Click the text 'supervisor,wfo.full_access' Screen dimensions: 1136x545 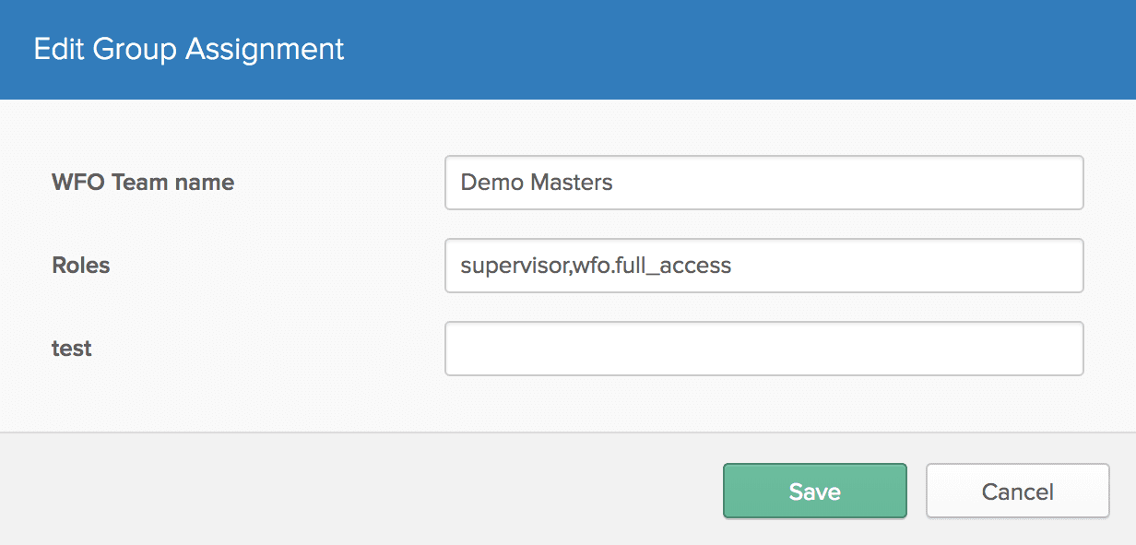click(x=596, y=266)
